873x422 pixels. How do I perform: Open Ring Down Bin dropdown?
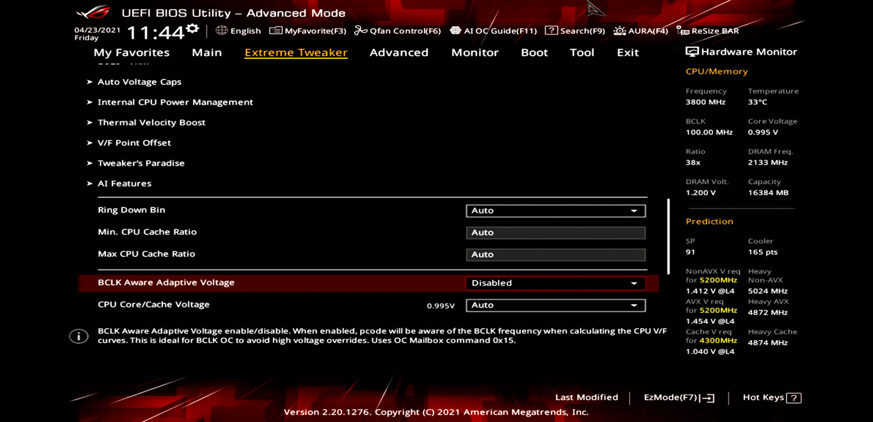pyautogui.click(x=555, y=211)
